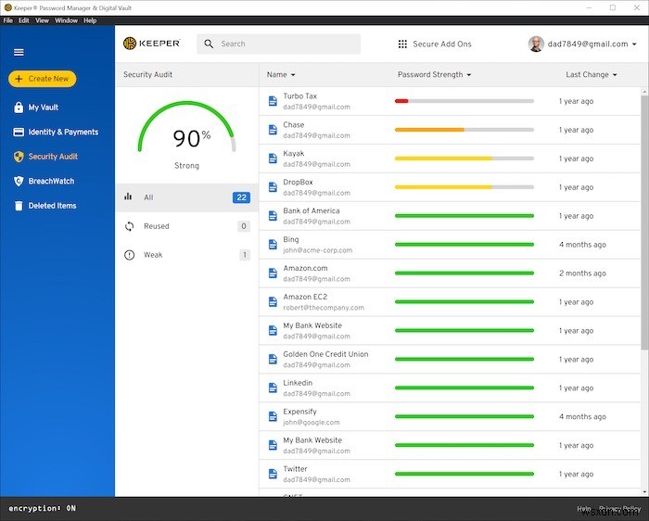Click the Weak count badge showing 1

[245, 255]
